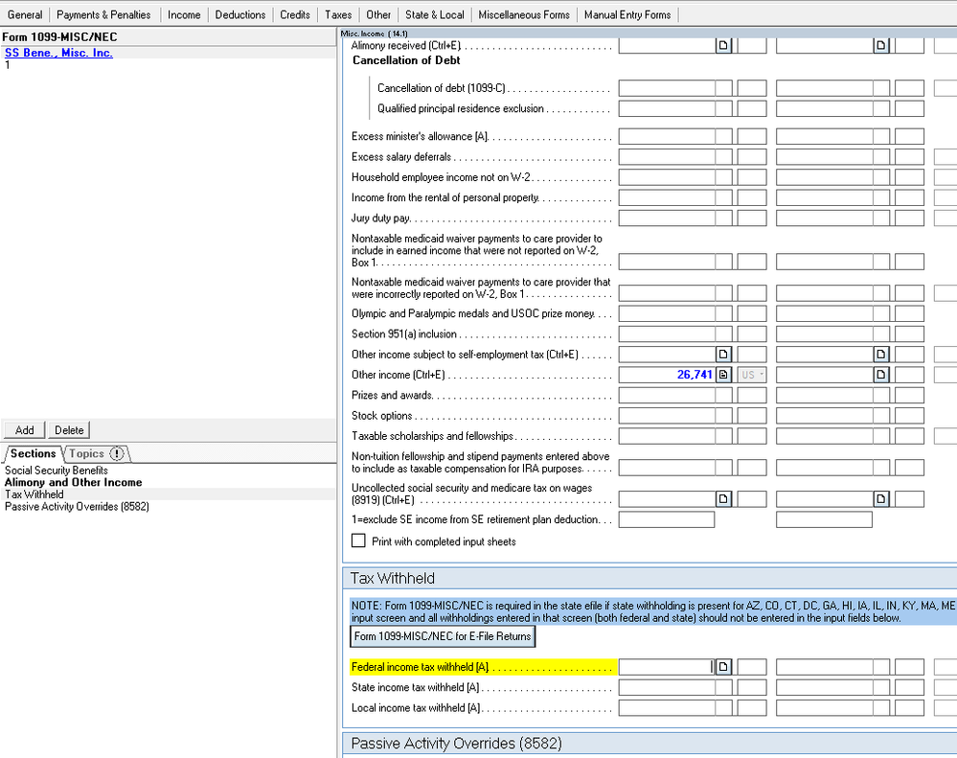Open the State & Local menu
The image size is (957, 758).
pyautogui.click(x=434, y=13)
